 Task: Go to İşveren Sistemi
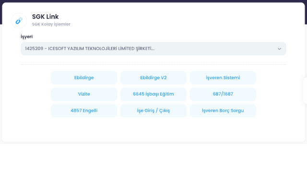coord(223,78)
